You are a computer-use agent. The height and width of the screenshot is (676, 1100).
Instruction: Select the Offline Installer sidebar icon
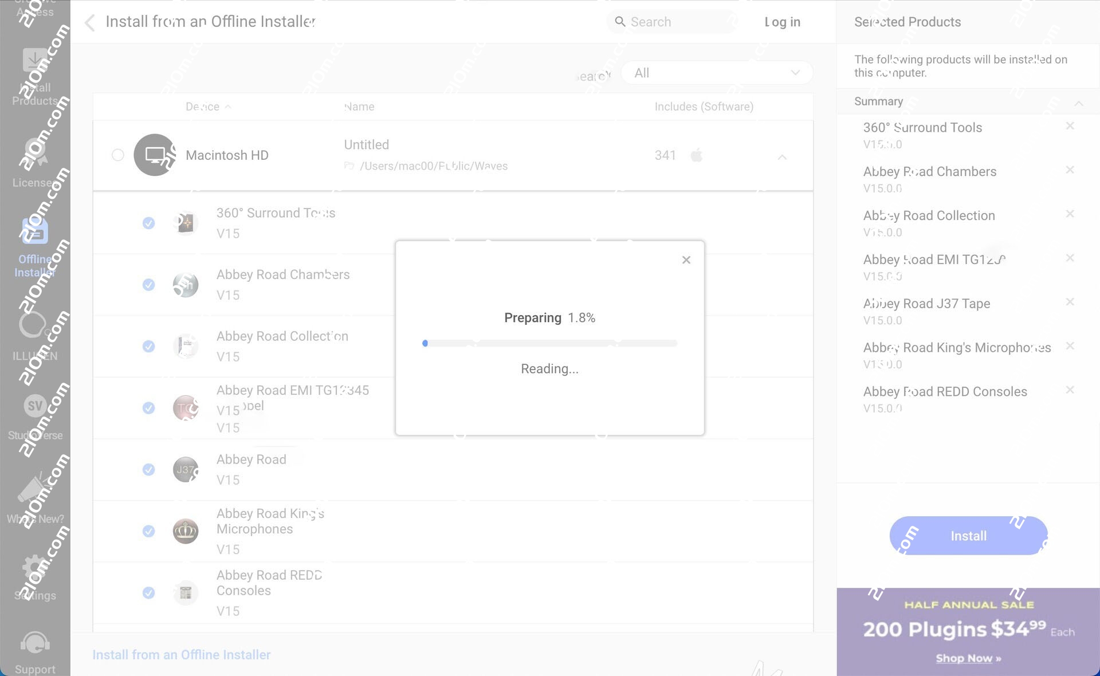point(35,232)
